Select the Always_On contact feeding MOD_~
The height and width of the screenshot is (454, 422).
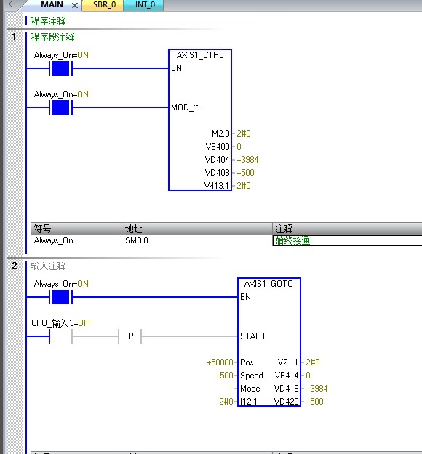60,108
